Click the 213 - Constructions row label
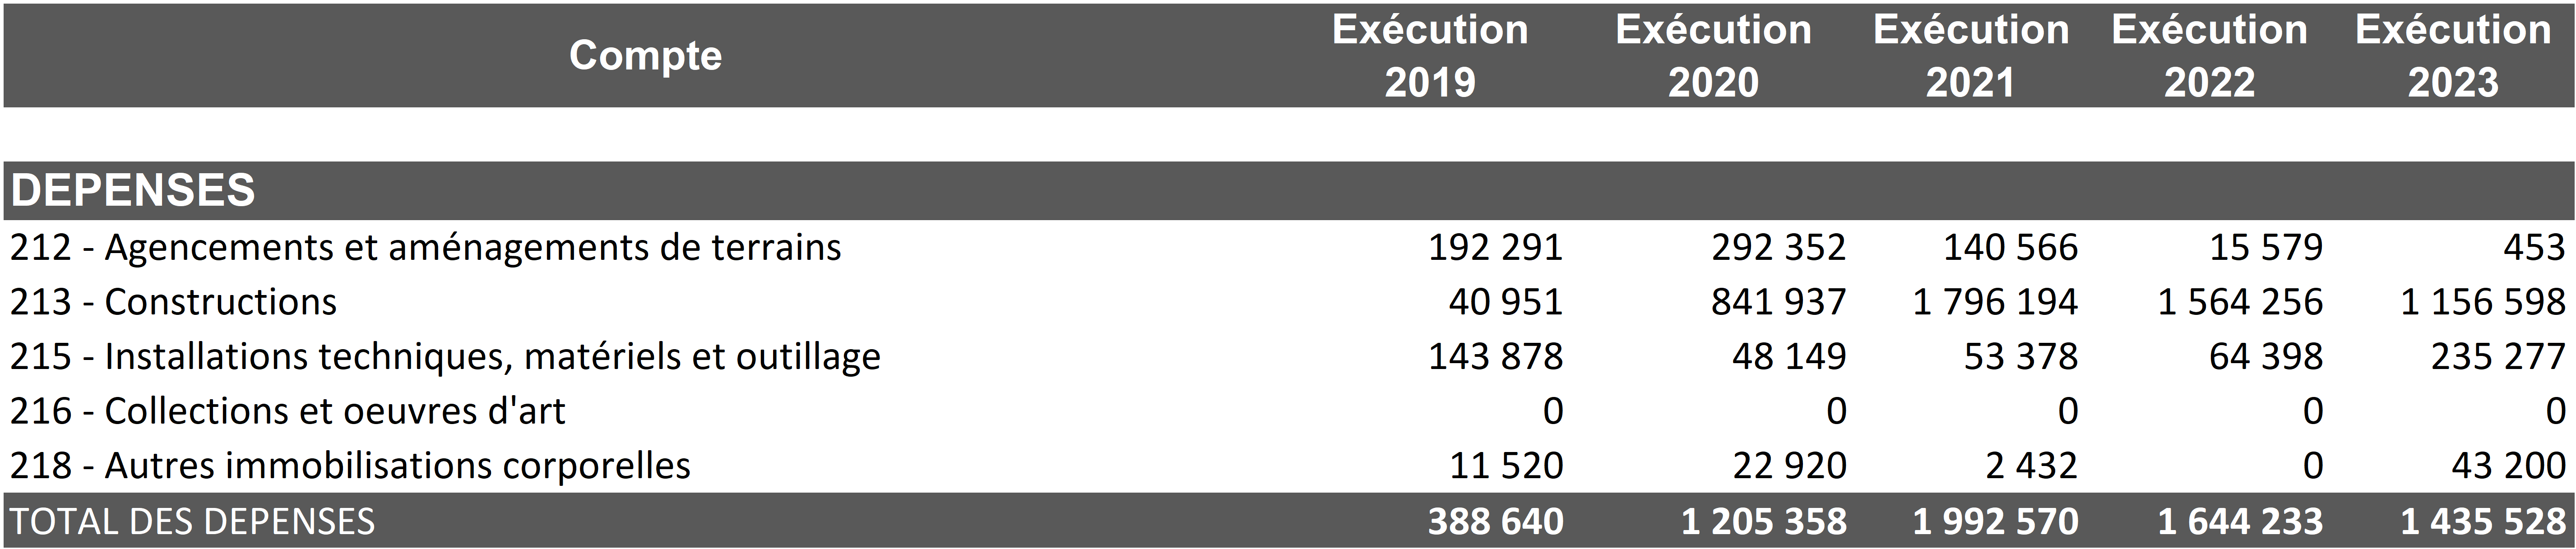 coord(174,302)
